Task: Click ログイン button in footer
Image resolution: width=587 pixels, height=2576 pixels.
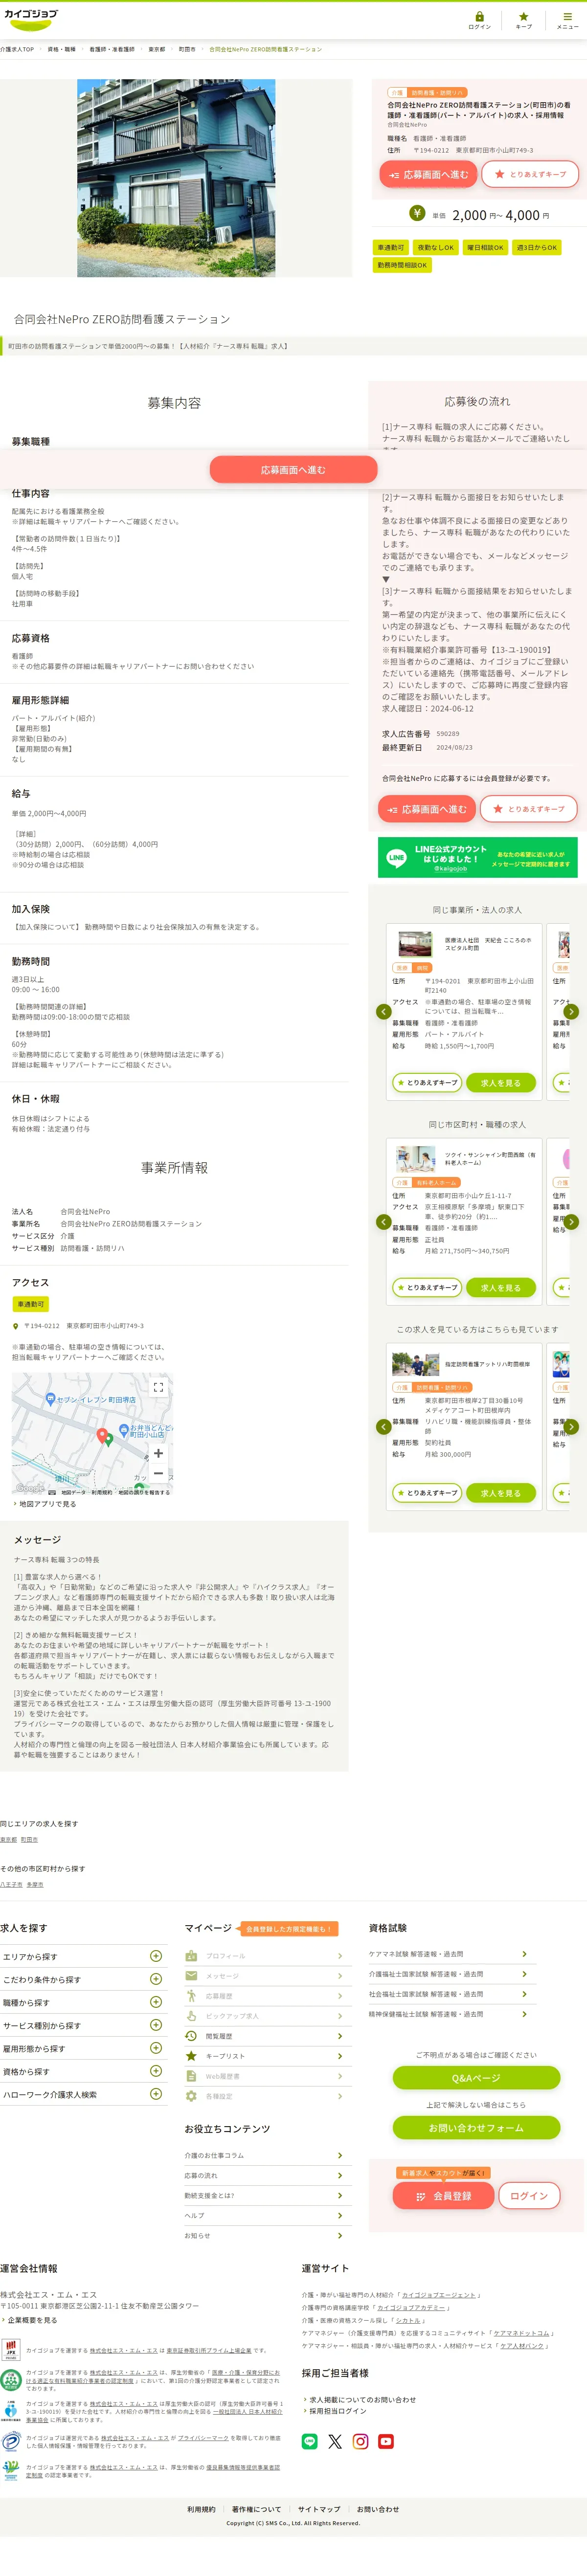Action: (529, 2196)
